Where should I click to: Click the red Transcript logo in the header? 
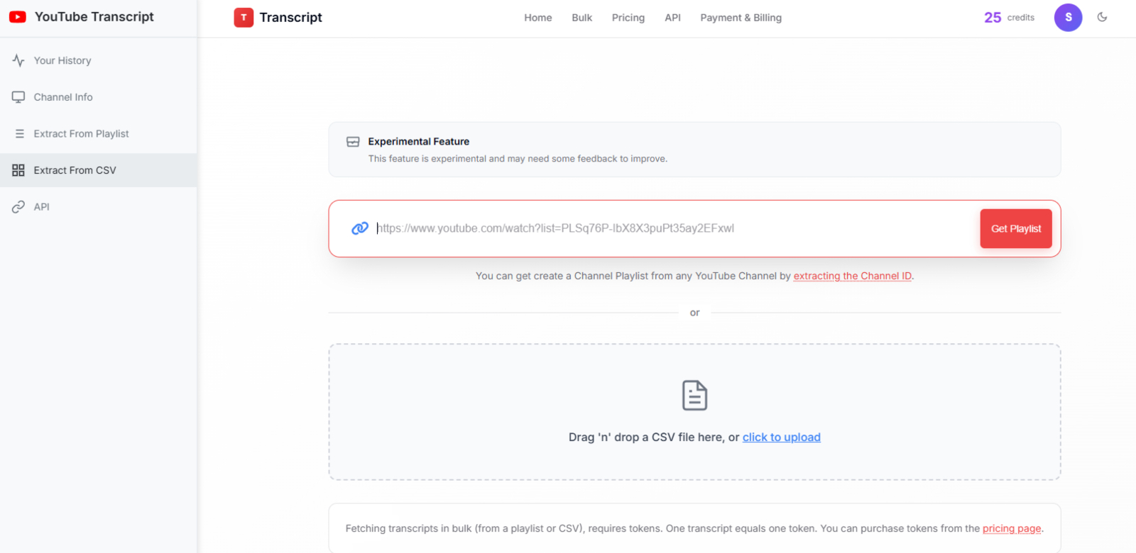[x=244, y=17]
